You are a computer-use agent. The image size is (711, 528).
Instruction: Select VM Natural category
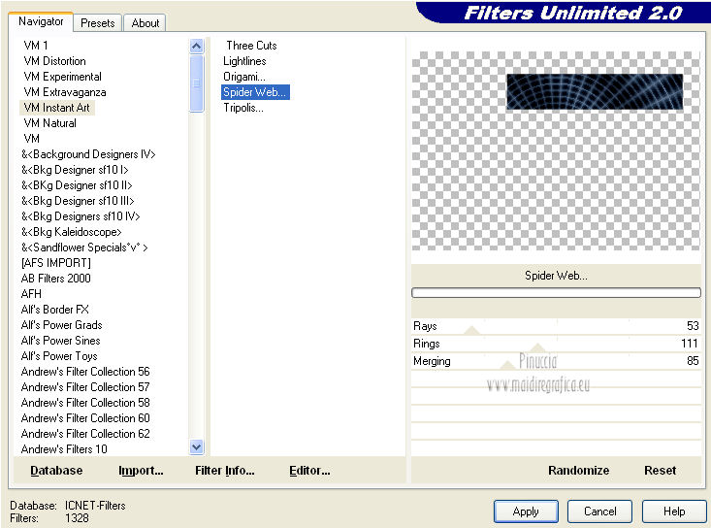point(49,123)
